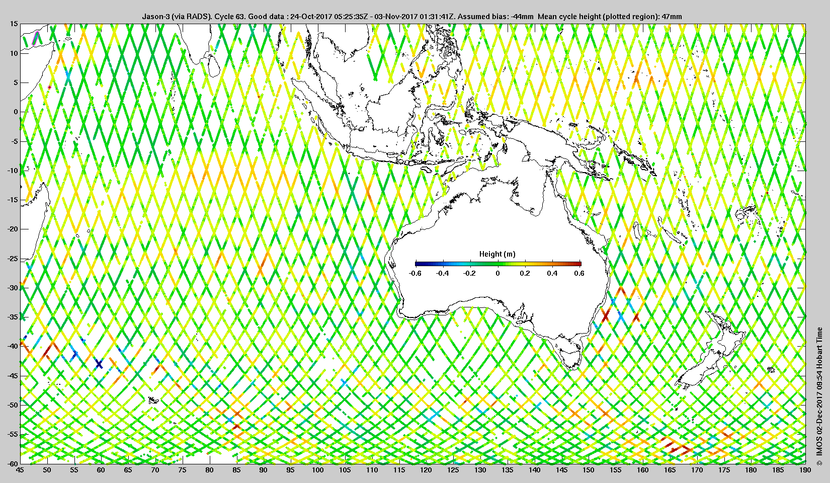Click the '-0.2' colorbar tick label

[x=470, y=273]
